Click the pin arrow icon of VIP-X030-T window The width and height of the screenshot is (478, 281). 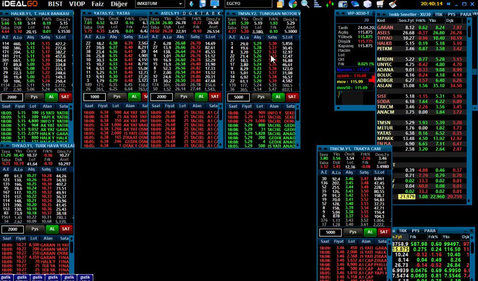click(343, 13)
